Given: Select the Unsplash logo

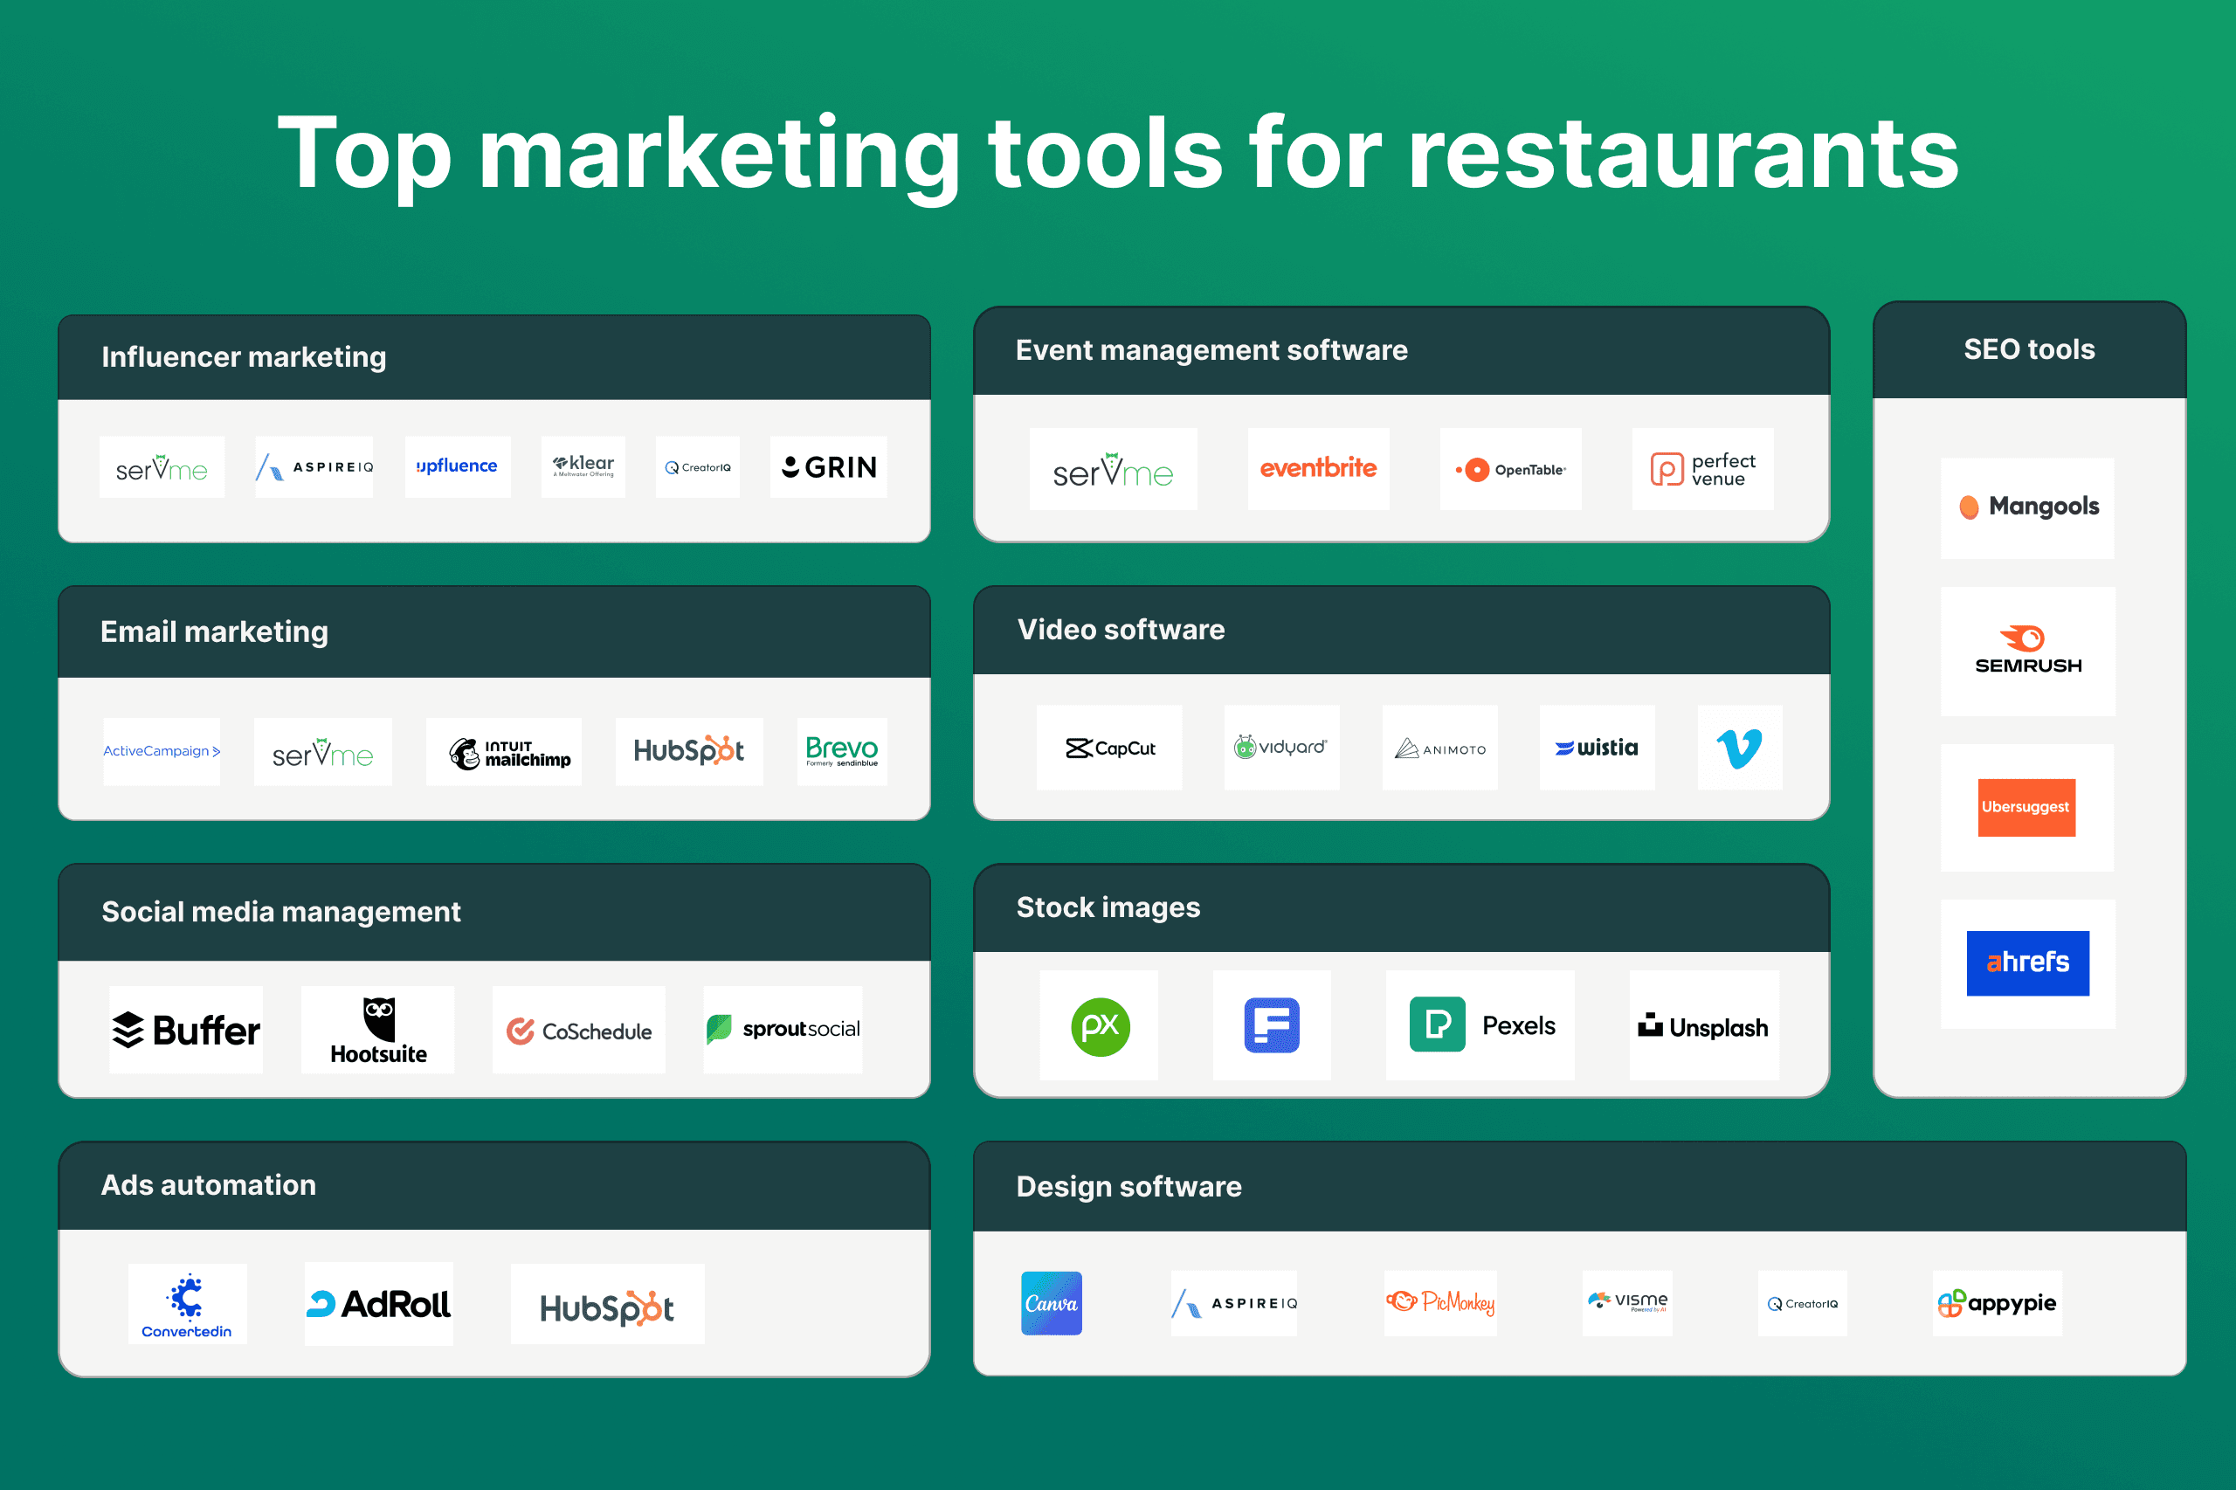Looking at the screenshot, I should (x=1704, y=1024).
